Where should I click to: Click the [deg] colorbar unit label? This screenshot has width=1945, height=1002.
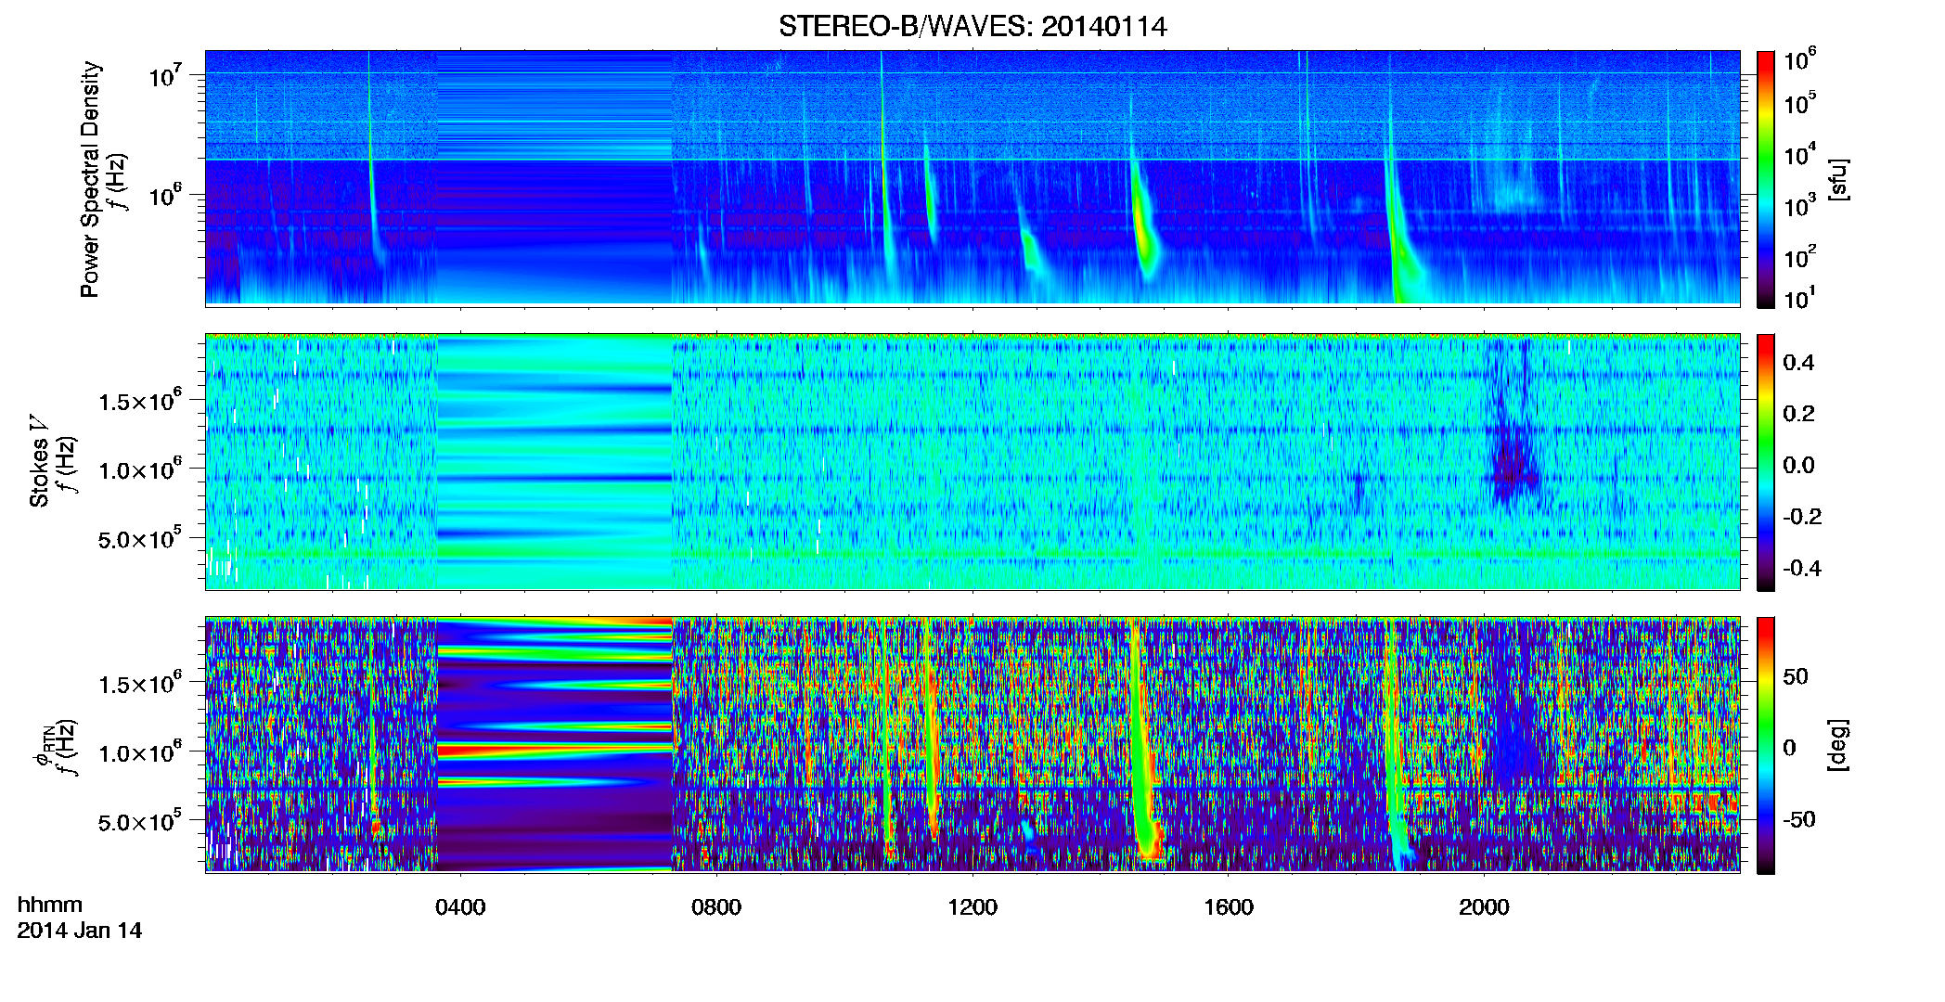click(x=1839, y=745)
